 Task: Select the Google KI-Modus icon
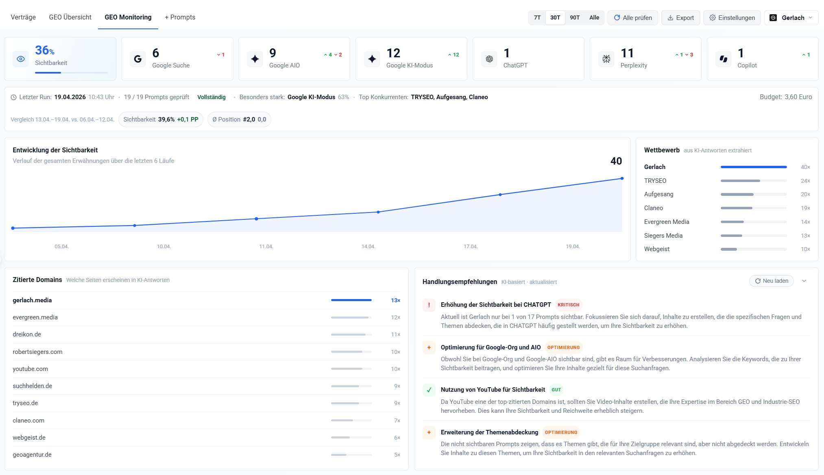[x=372, y=59]
